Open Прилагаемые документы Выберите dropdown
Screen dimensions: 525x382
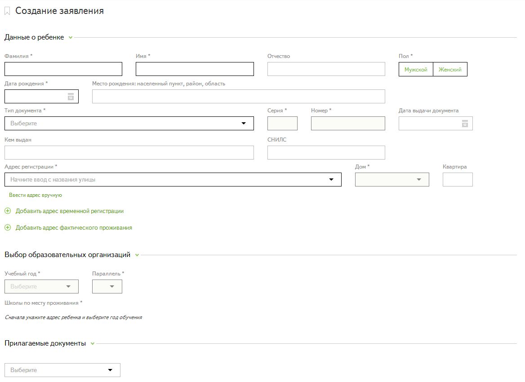point(62,370)
